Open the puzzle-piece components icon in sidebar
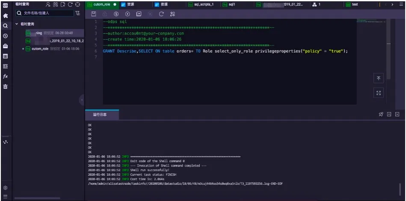Viewport: 406px width, 201px height. [x=5, y=16]
